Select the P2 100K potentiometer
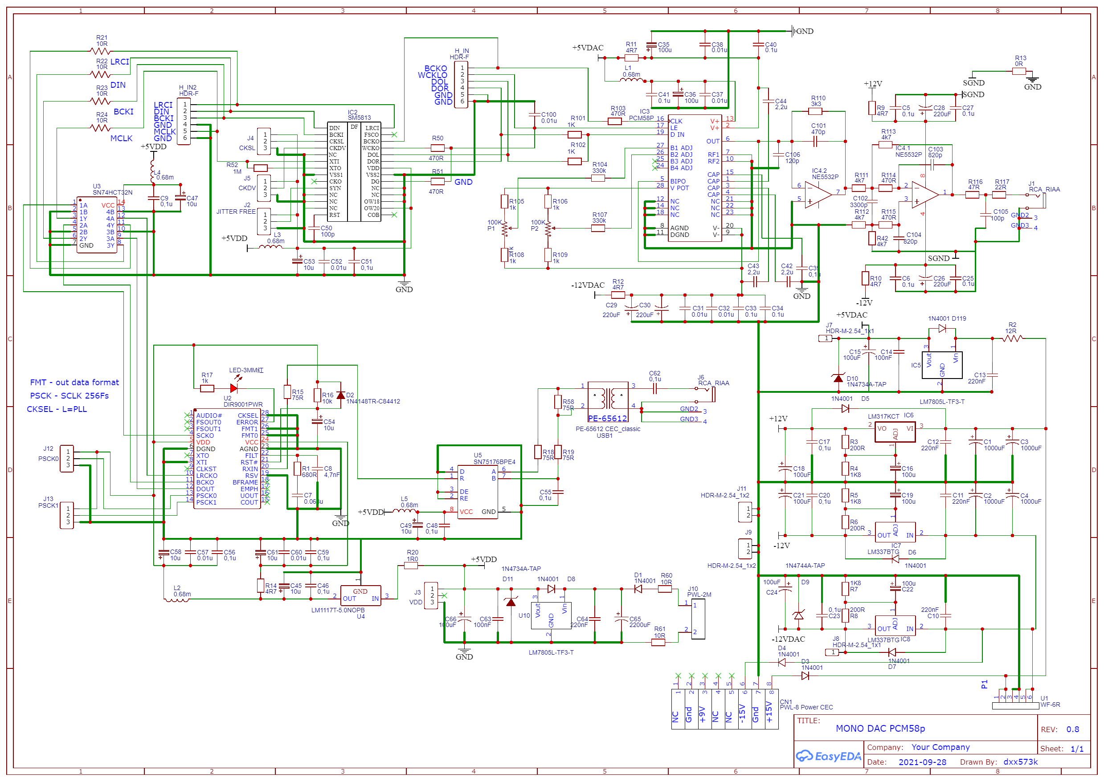The image size is (1104, 782). coord(548,228)
